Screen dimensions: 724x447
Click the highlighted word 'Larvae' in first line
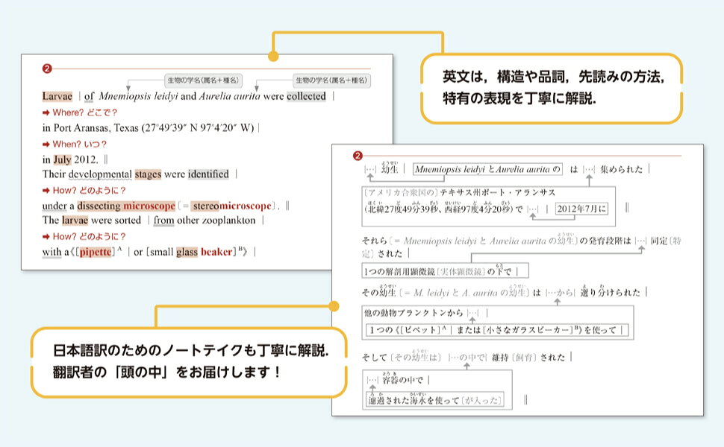[57, 96]
